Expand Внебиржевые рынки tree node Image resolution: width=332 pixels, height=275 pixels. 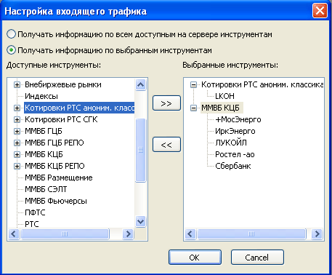17,84
